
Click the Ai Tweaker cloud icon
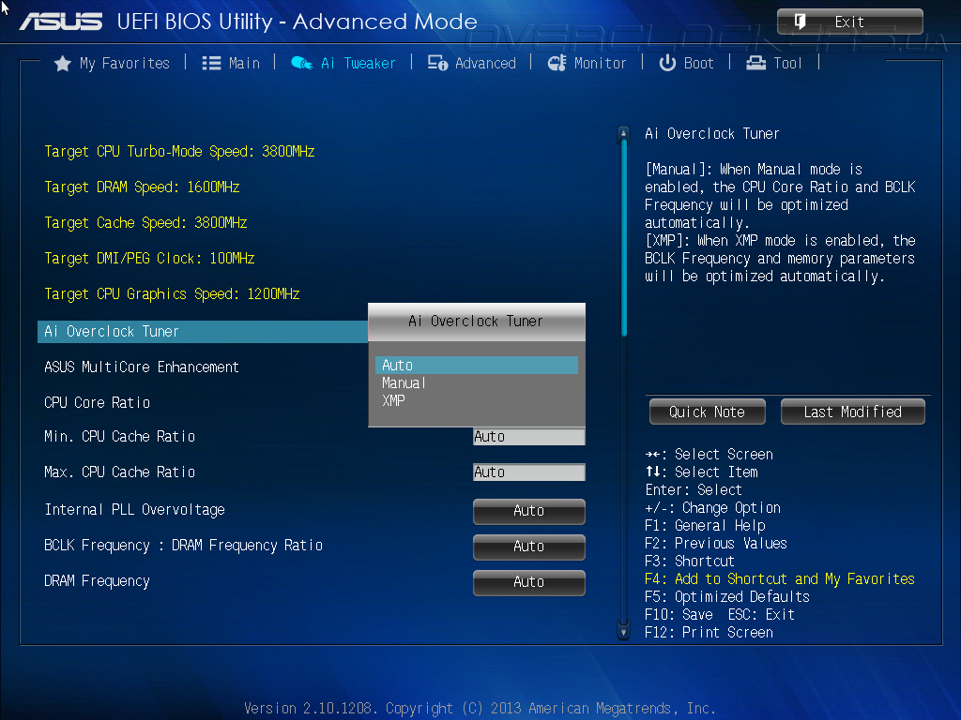(x=301, y=63)
